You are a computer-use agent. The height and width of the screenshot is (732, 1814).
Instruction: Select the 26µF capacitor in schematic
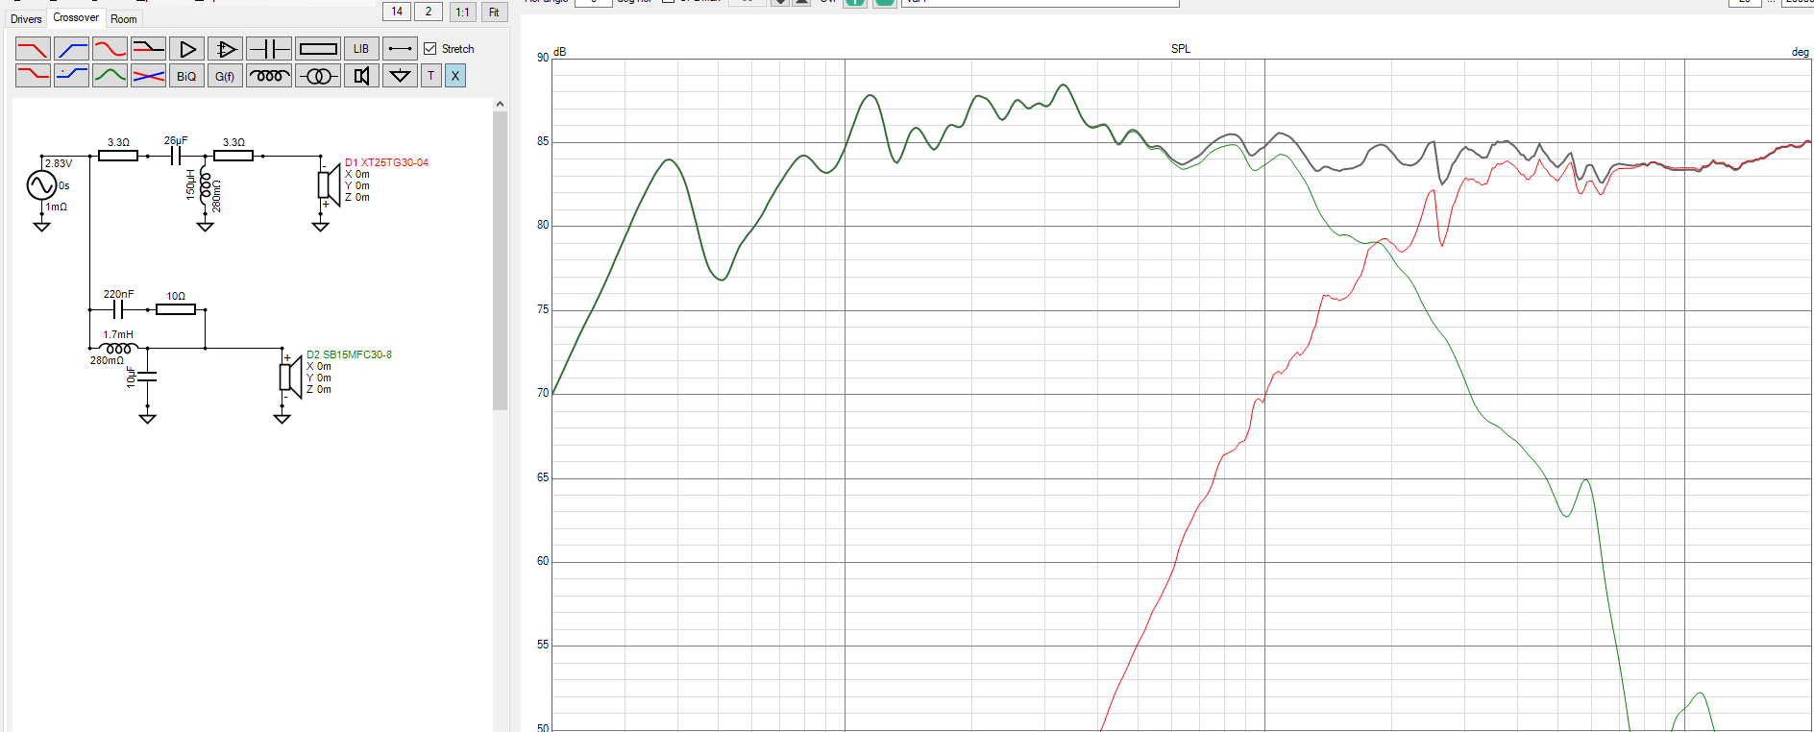coord(176,155)
